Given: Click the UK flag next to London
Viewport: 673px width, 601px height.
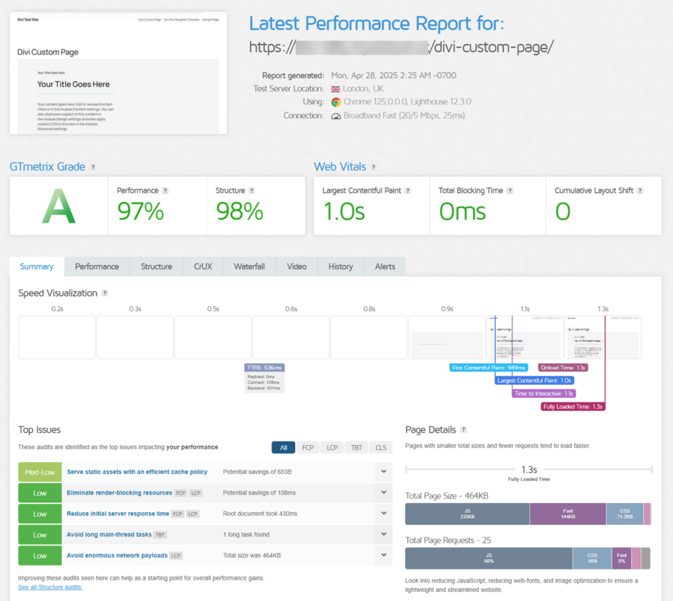Looking at the screenshot, I should pyautogui.click(x=335, y=89).
